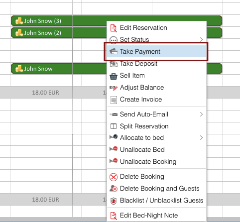Open the Send Auto-Email entry

click(156, 114)
